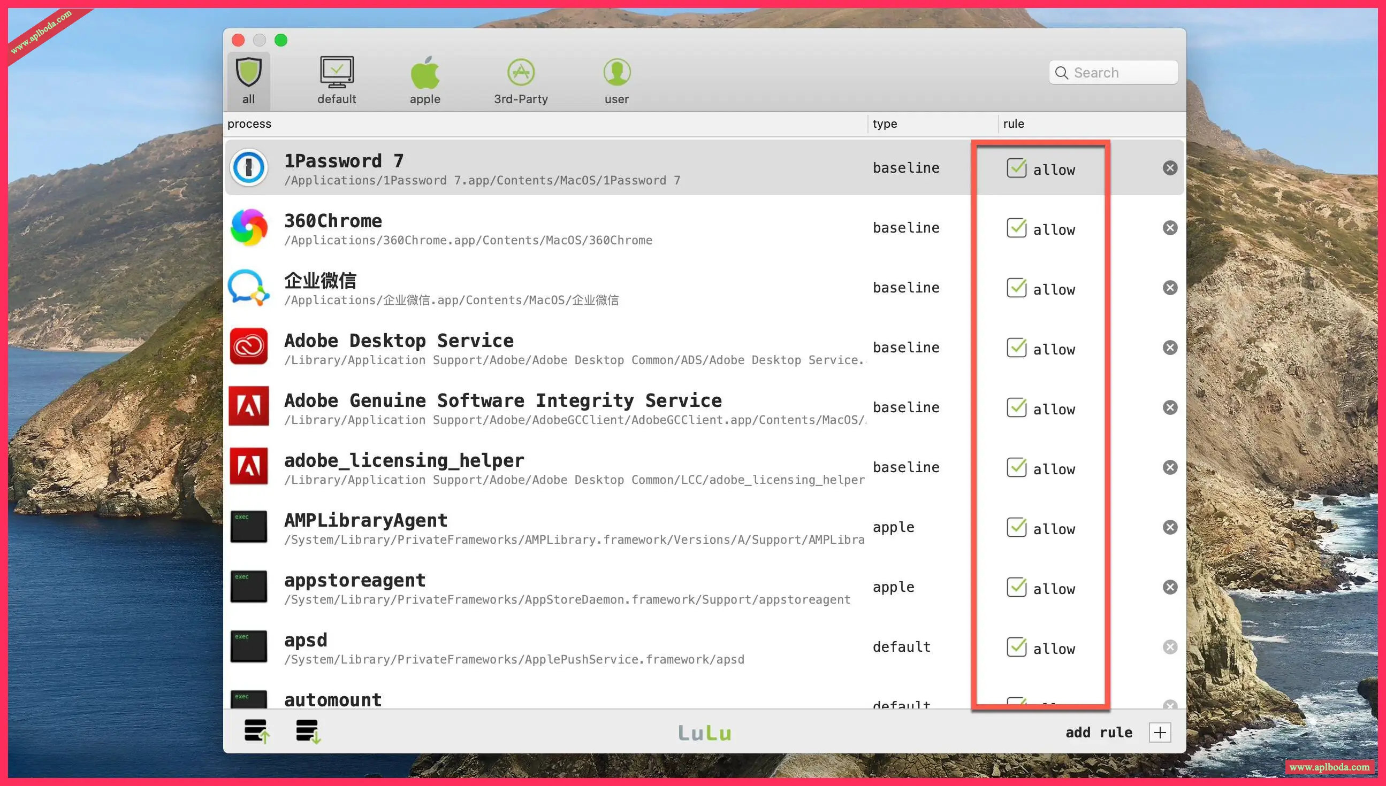This screenshot has height=786, width=1386.
Task: Click the import rules icon with up arrow
Action: tap(256, 731)
